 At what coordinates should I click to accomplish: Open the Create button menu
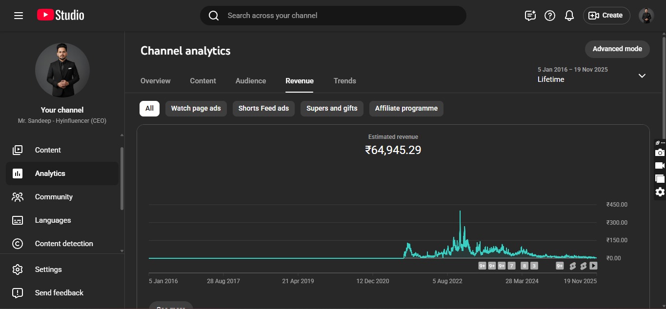click(606, 16)
